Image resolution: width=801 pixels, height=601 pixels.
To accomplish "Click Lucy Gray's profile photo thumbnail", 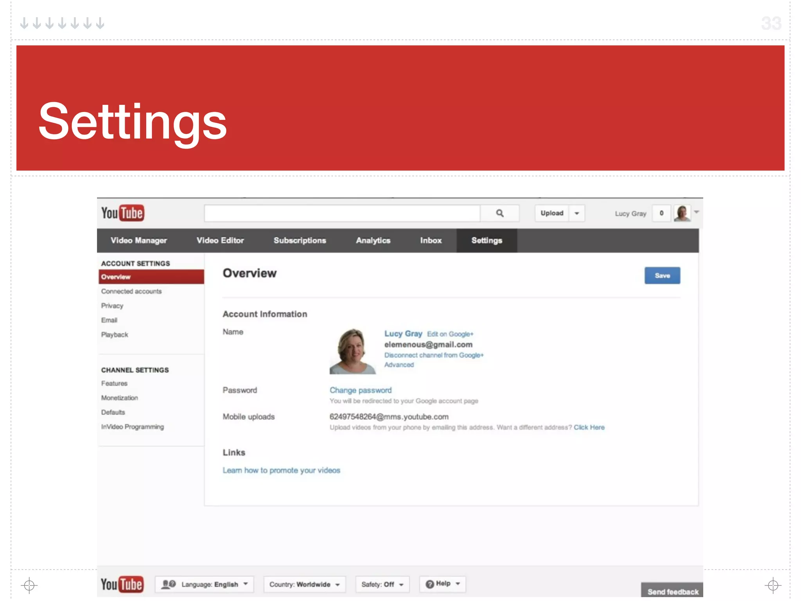I will coord(352,351).
